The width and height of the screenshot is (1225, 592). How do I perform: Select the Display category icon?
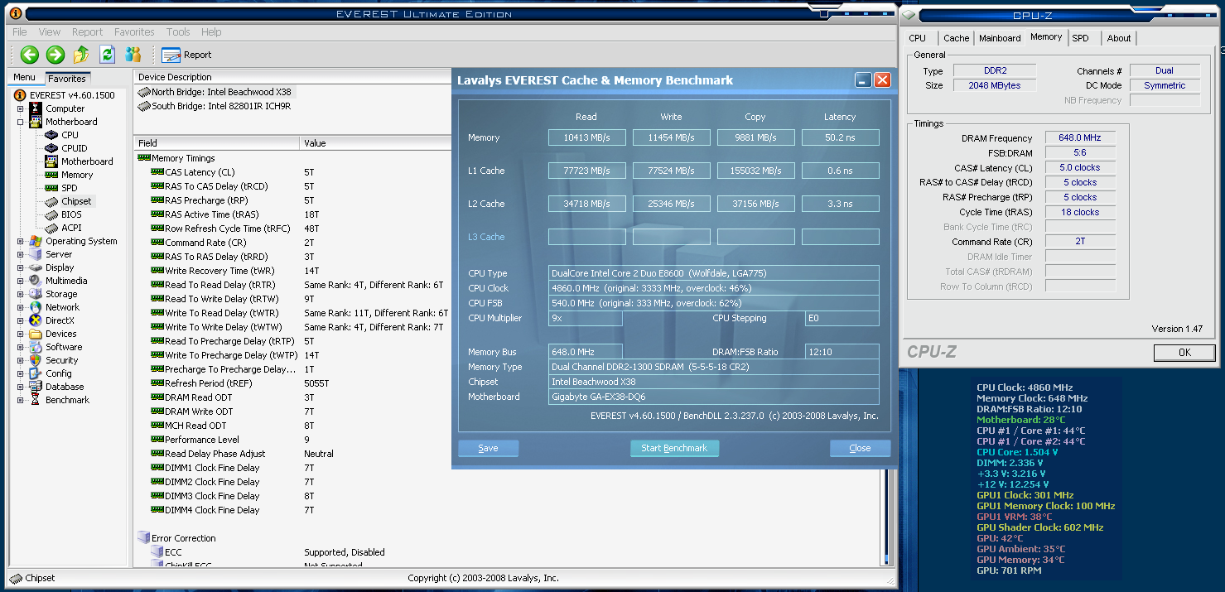click(x=36, y=267)
